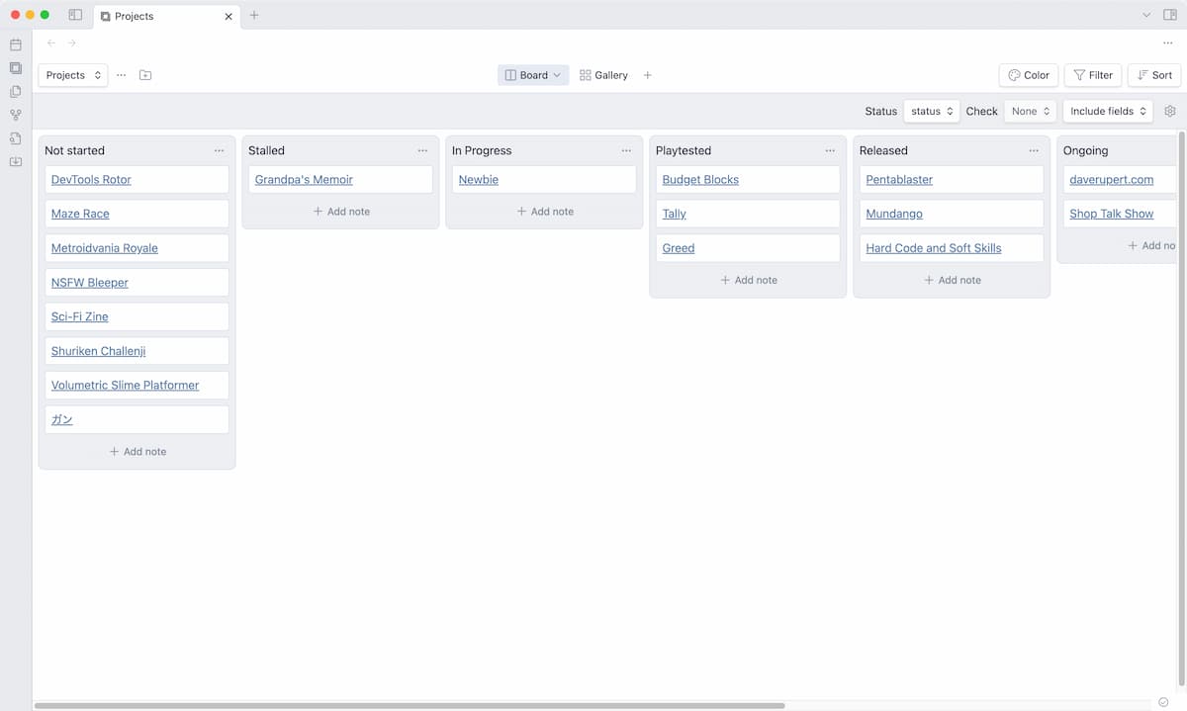
Task: Switch to the Gallery view
Action: (x=603, y=75)
